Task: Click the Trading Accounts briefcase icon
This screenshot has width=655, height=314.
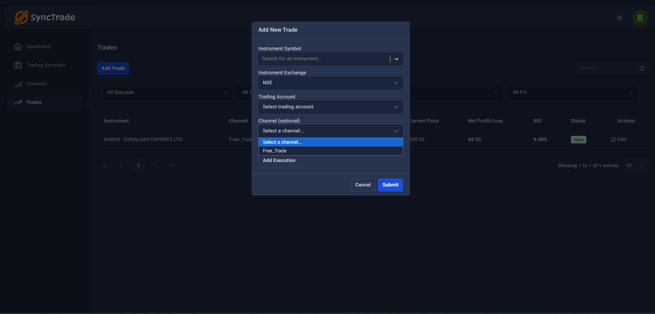Action: (18, 65)
